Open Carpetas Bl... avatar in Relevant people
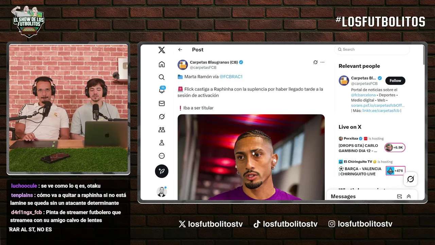Screen dimensions: 435x245 click(344, 81)
